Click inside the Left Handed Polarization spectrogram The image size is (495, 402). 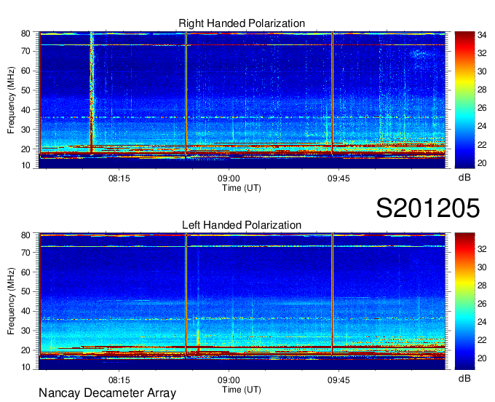tap(242, 301)
